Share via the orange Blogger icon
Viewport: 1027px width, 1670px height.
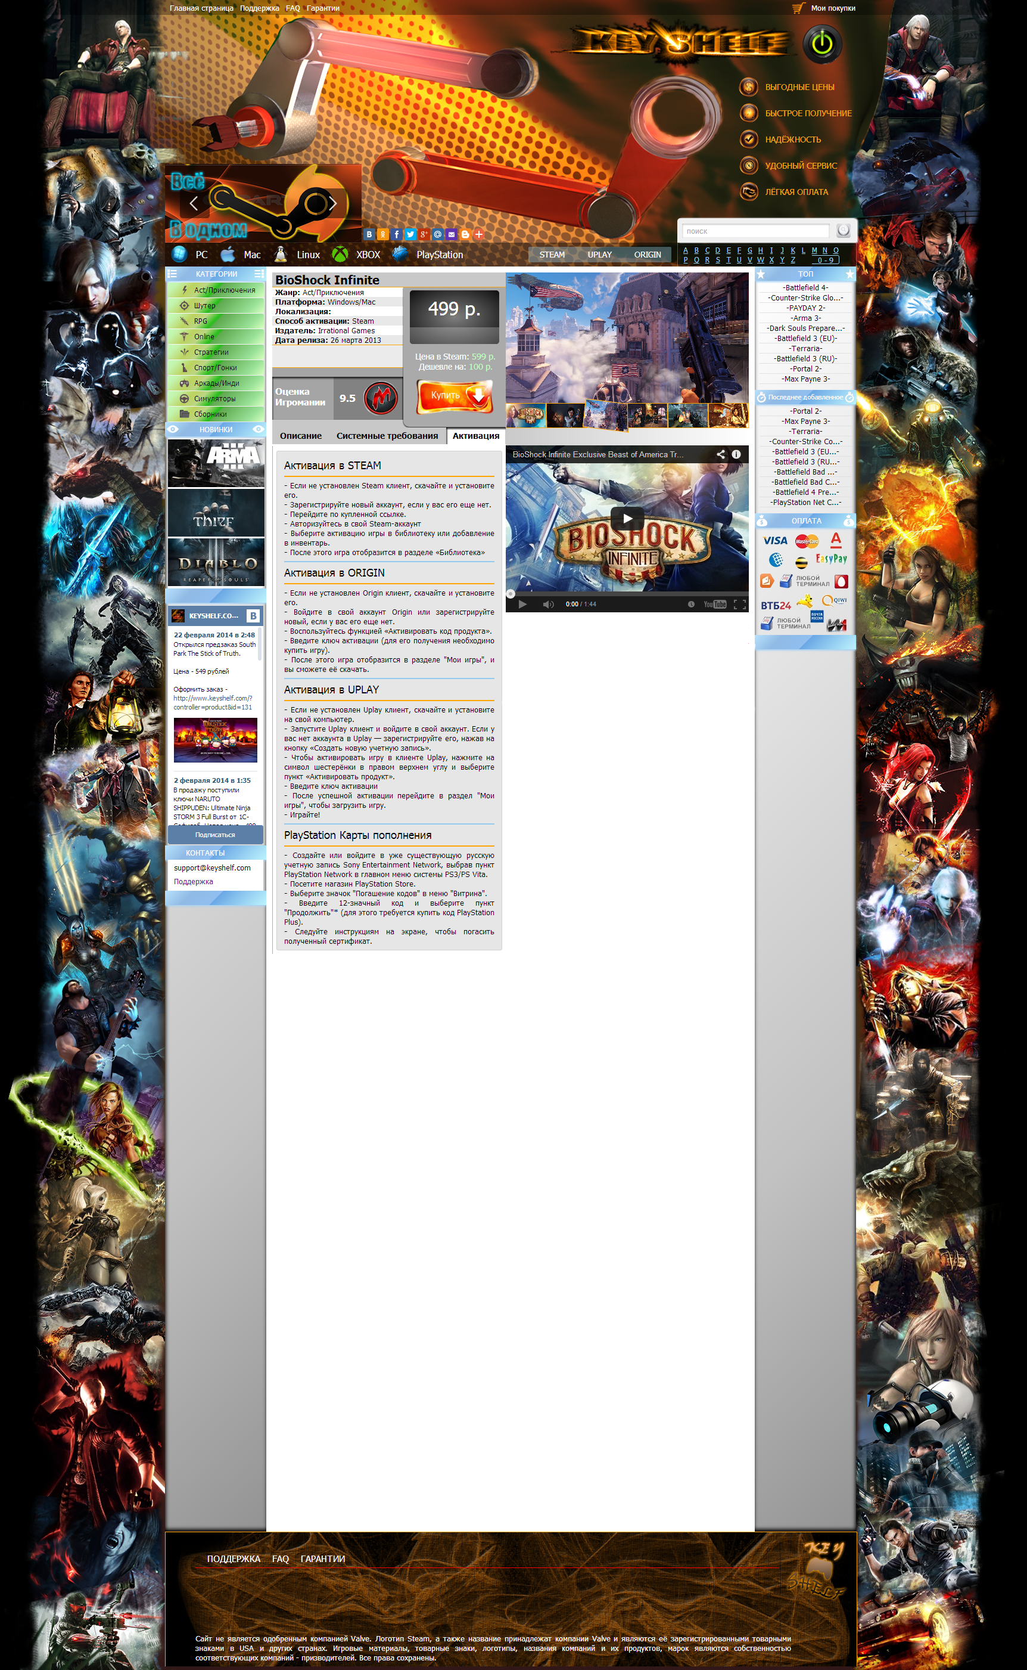[x=465, y=234]
